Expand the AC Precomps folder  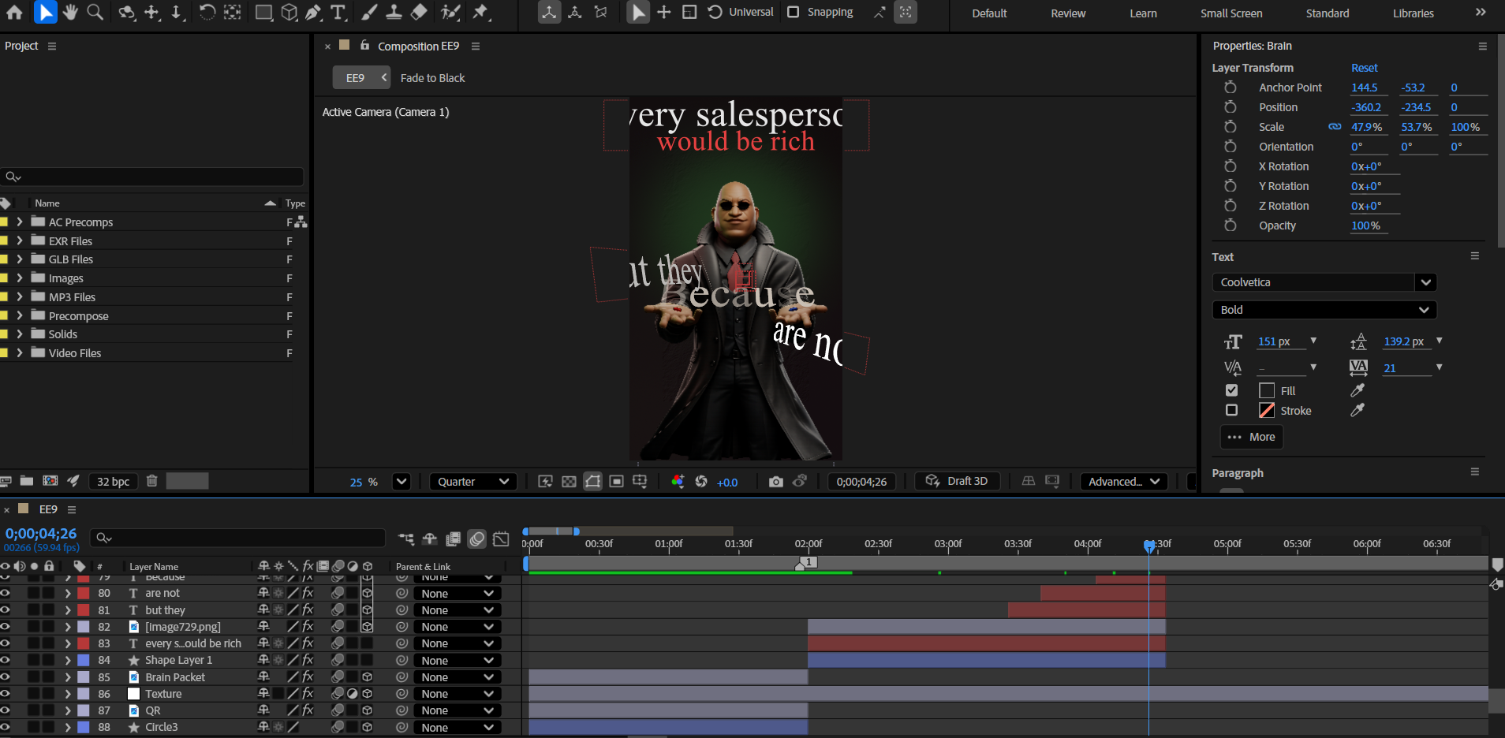20,222
